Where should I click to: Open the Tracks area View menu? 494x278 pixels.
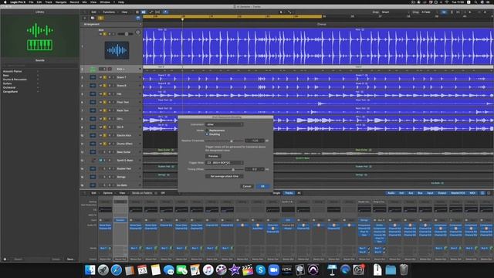pos(124,12)
